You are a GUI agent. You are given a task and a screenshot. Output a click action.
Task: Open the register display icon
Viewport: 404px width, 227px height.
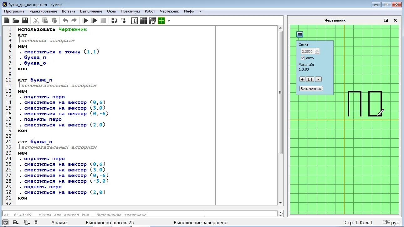pyautogui.click(x=134, y=21)
